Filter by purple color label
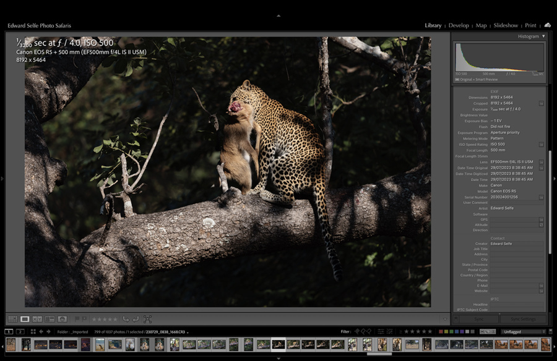Image resolution: width=557 pixels, height=361 pixels. pyautogui.click(x=462, y=331)
